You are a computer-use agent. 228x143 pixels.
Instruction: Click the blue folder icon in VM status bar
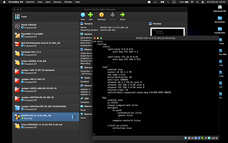tap(199, 138)
